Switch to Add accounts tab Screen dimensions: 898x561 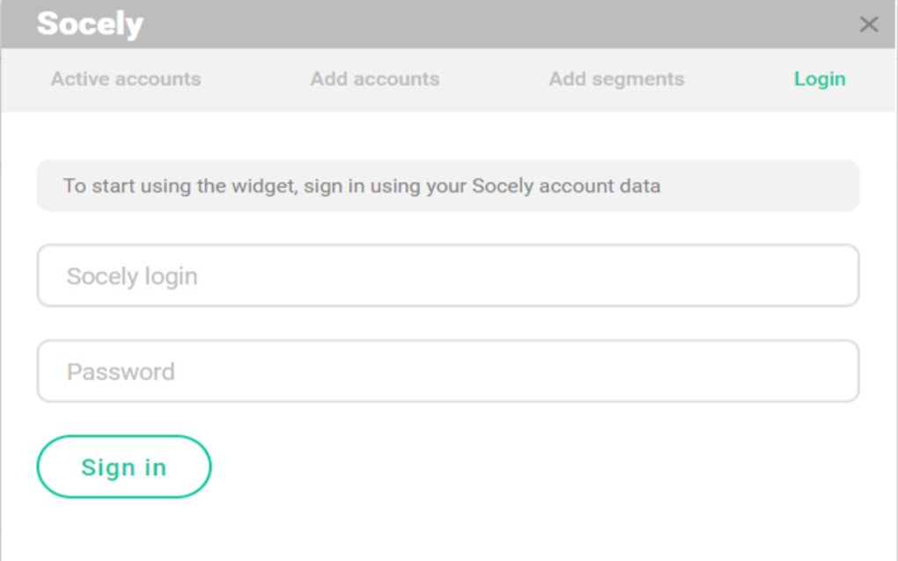(375, 79)
